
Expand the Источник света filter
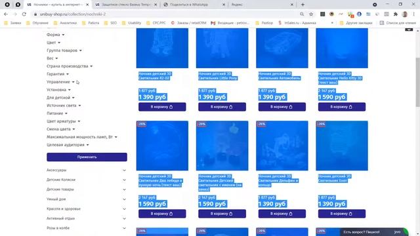(x=64, y=106)
